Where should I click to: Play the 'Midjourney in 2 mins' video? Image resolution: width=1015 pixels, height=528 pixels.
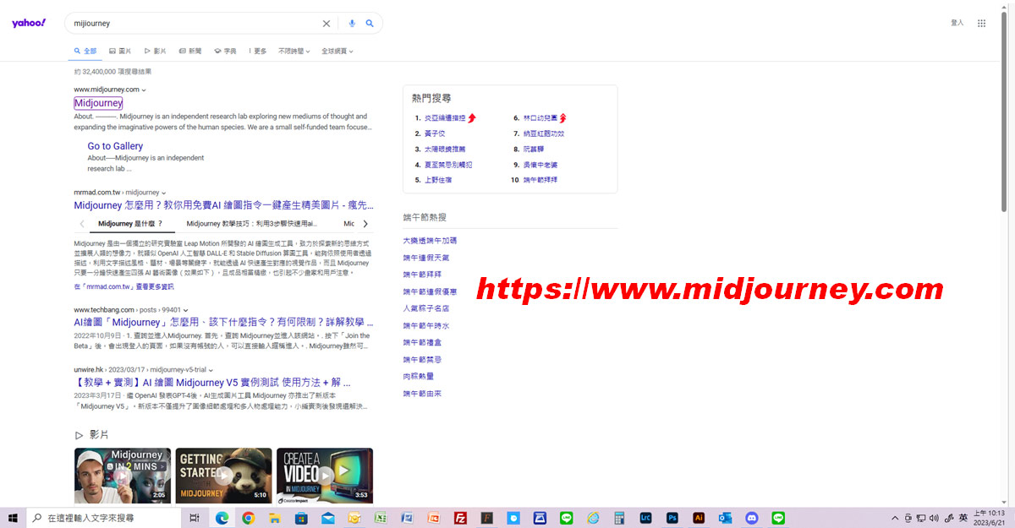point(123,476)
